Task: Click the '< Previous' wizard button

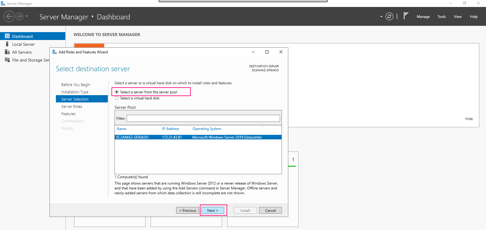Action: [x=188, y=210]
